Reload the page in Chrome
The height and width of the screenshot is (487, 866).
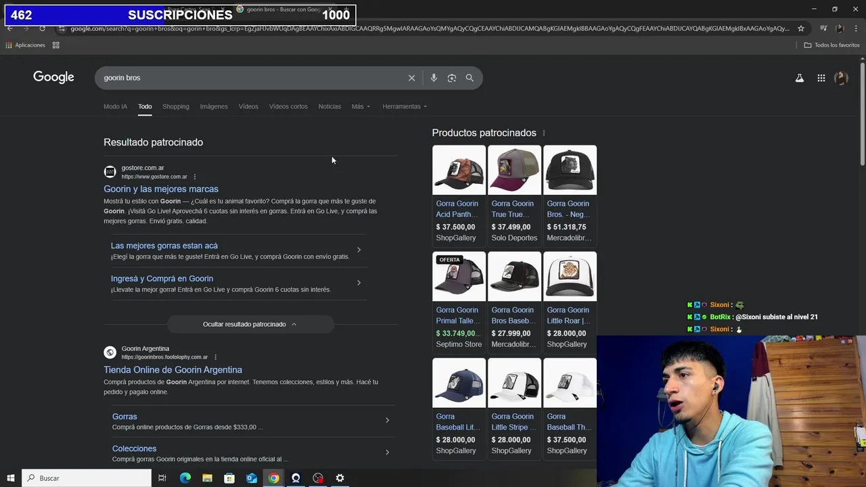tap(42, 28)
